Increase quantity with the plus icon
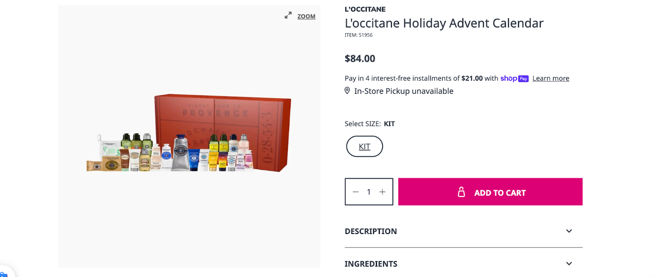The height and width of the screenshot is (277, 655). tap(382, 192)
